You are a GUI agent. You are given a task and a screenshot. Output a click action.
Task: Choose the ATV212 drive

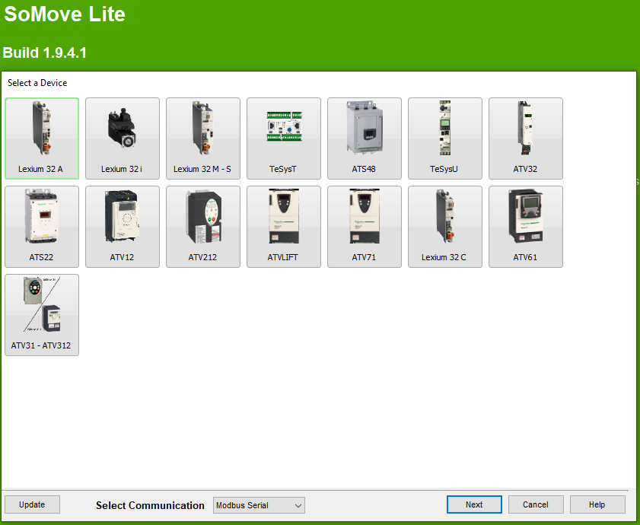pos(203,227)
